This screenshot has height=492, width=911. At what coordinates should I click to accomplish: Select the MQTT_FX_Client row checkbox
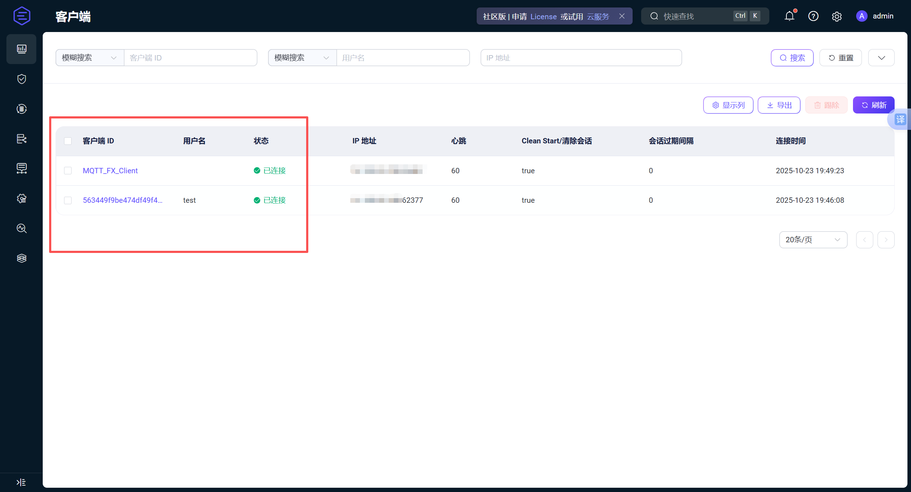[x=68, y=171]
